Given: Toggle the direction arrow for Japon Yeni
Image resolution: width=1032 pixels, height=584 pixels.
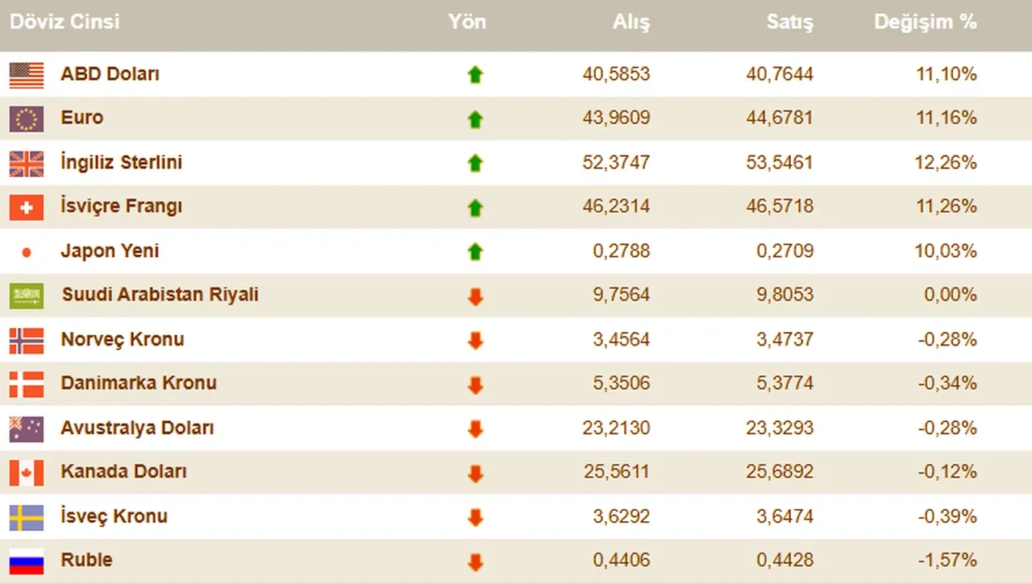Looking at the screenshot, I should [x=476, y=251].
